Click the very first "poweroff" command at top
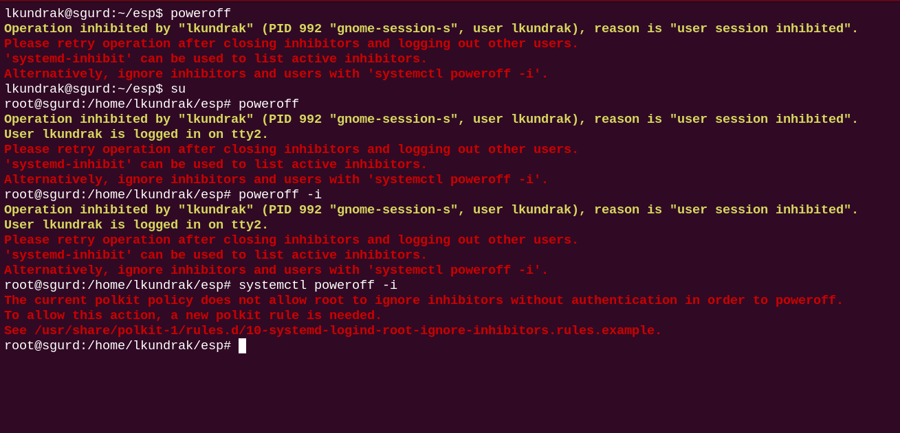This screenshot has width=900, height=433. 201,14
